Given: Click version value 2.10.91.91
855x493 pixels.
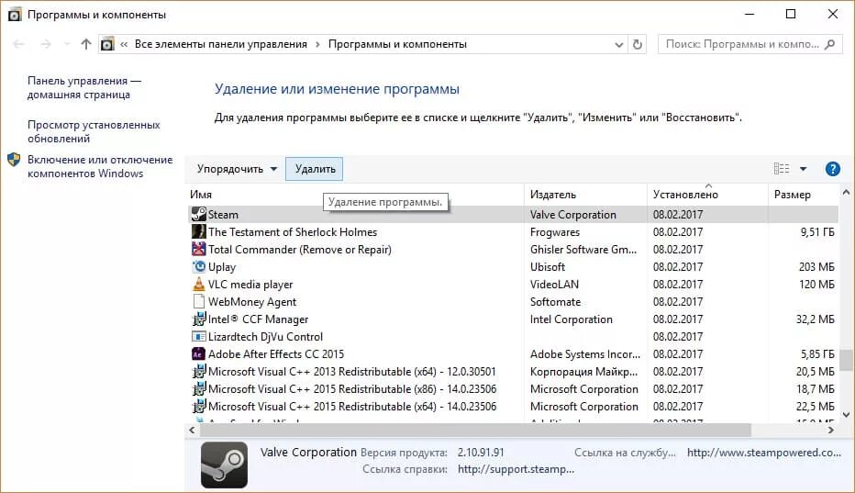Looking at the screenshot, I should pyautogui.click(x=481, y=453).
